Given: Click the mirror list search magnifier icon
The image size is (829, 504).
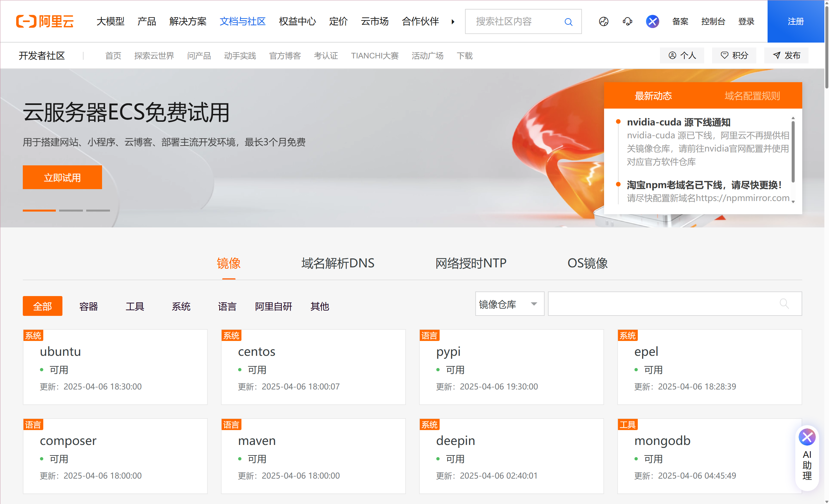Looking at the screenshot, I should point(785,304).
